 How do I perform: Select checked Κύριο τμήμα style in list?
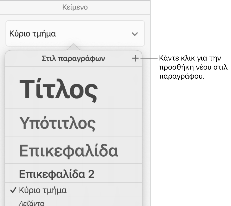74,190
